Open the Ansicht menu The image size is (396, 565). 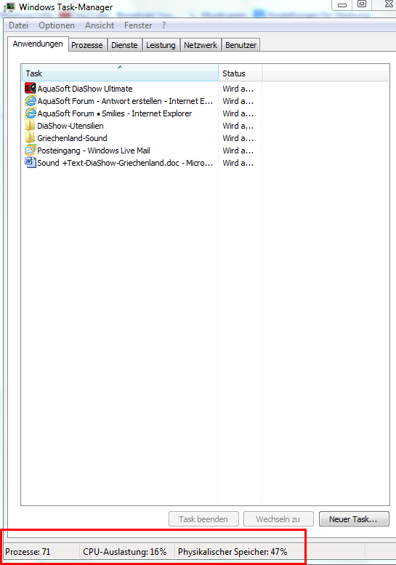pos(100,25)
